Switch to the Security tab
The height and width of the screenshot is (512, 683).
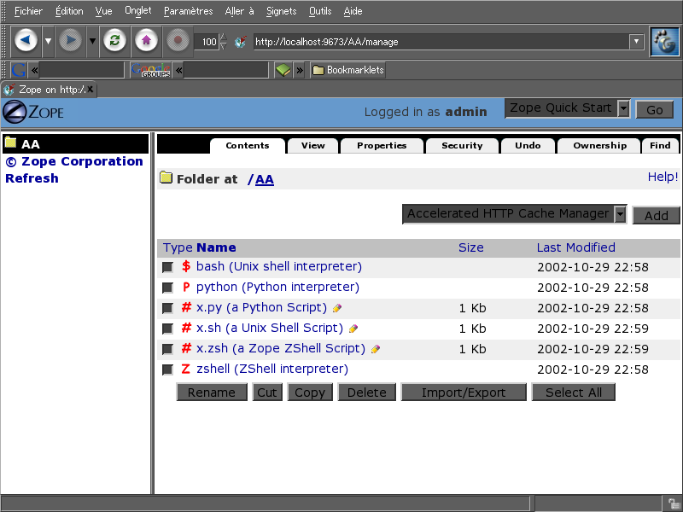pos(462,146)
